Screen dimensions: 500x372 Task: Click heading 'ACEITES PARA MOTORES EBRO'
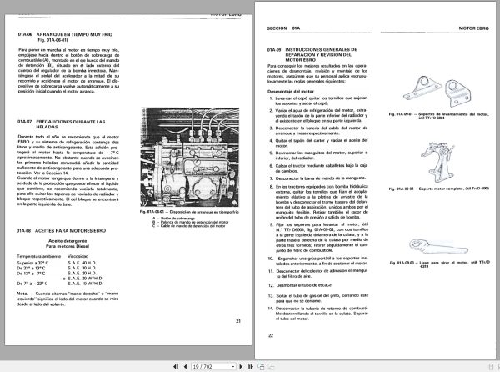71,231
